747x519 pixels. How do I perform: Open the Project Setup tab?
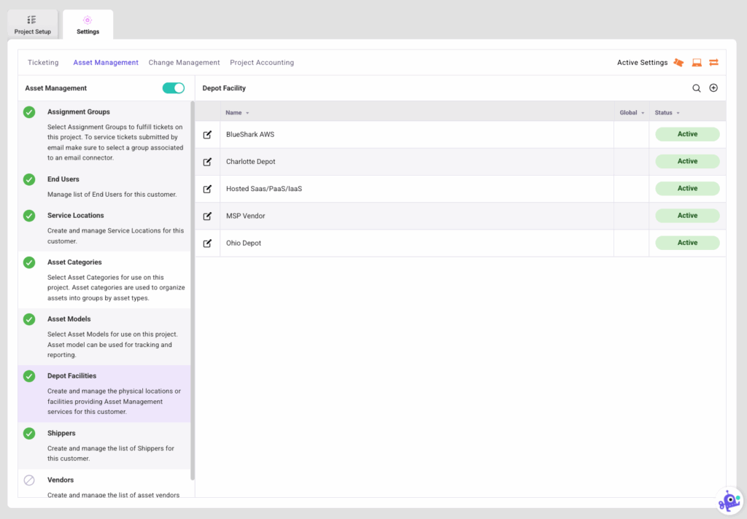pyautogui.click(x=33, y=25)
